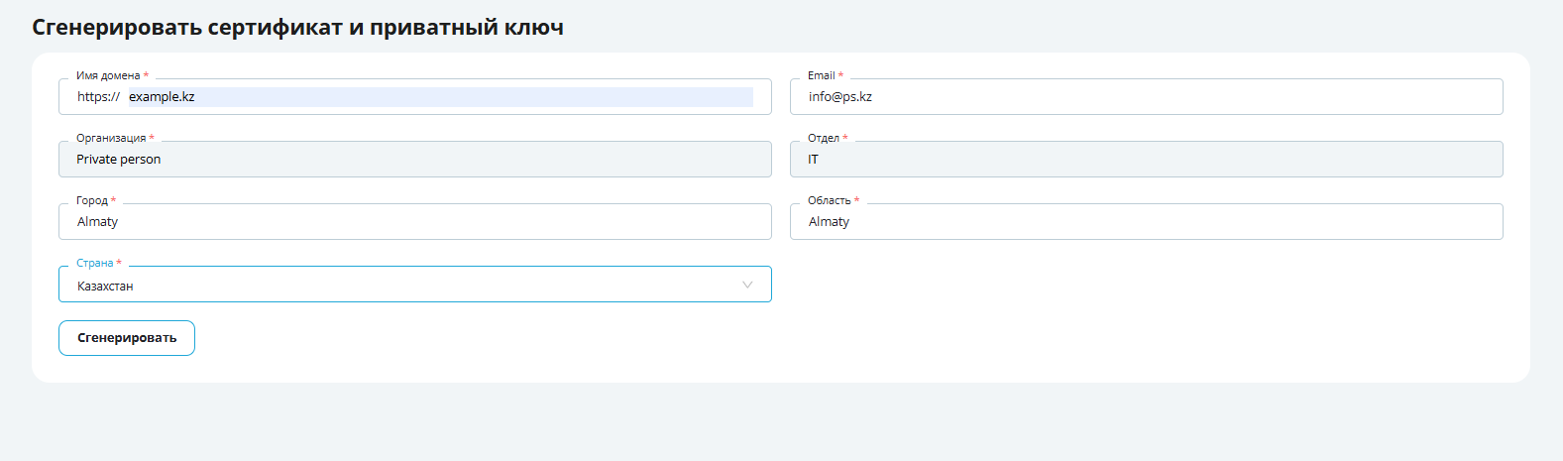Viewport: 1563px width, 461px height.
Task: Click the Организация label text
Action: click(111, 138)
